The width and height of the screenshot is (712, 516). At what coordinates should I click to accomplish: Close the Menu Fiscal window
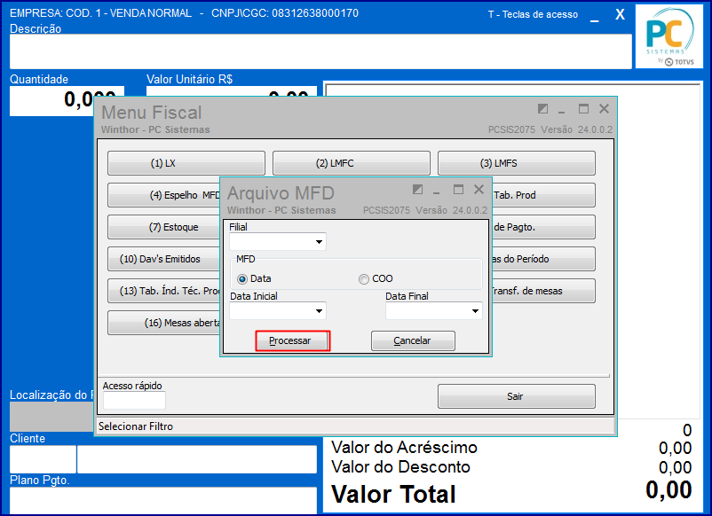[604, 109]
